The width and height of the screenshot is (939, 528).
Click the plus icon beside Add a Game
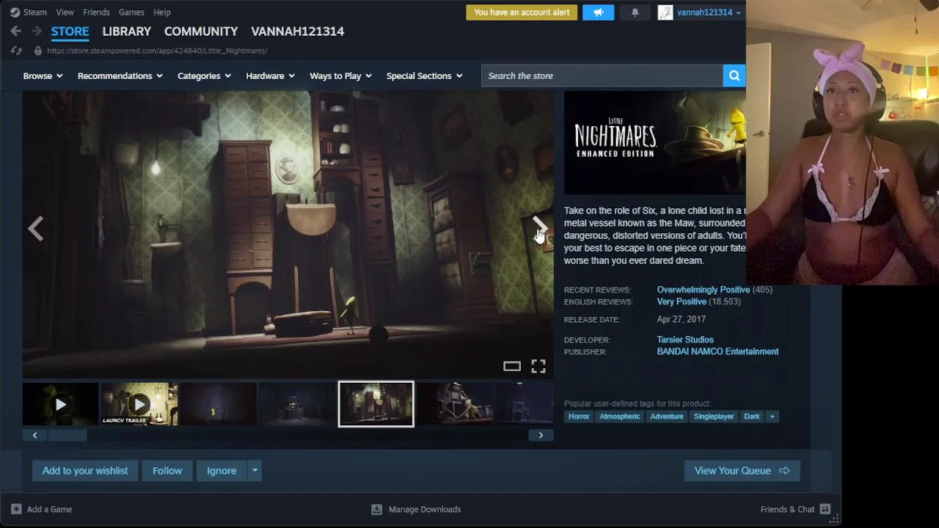[16, 509]
